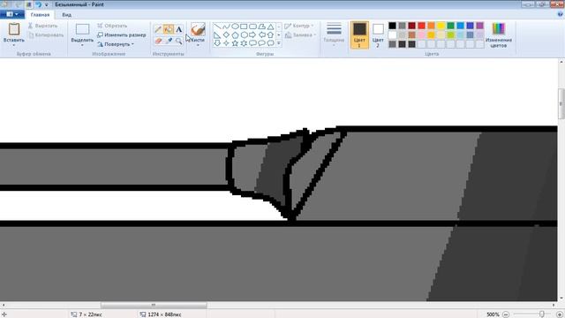The image size is (565, 318).
Task: Choose the red color swatch
Action: coord(422,26)
